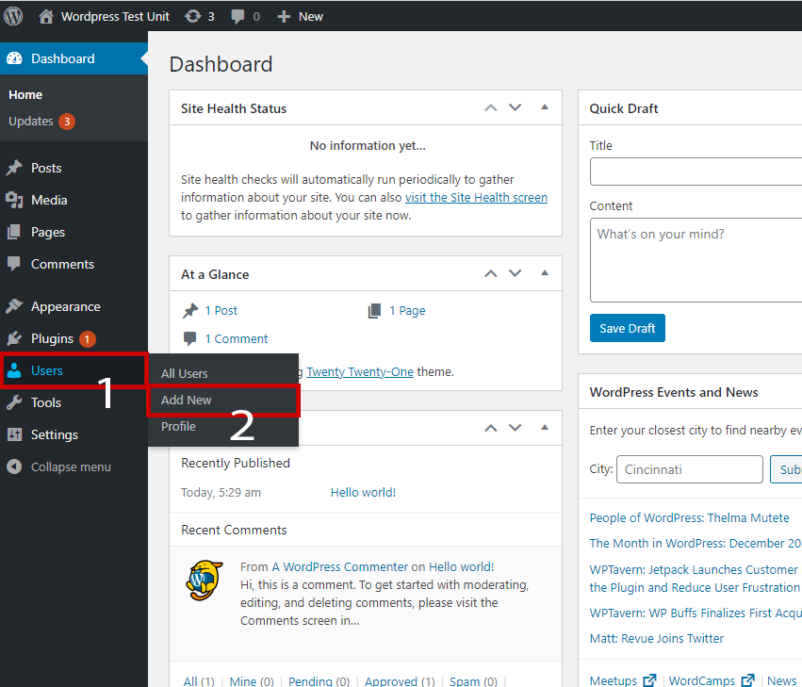Click the Settings sliders icon

14,434
